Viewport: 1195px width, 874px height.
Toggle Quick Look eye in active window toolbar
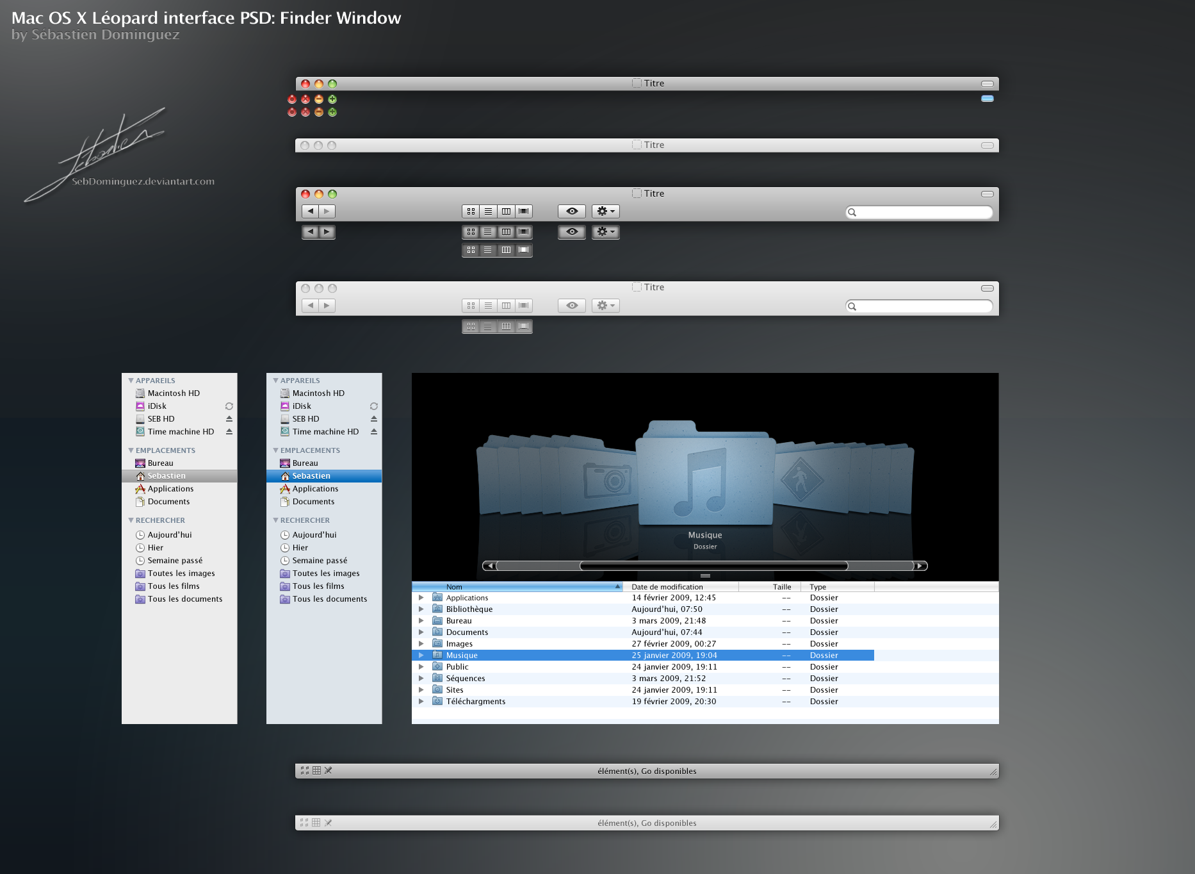[x=572, y=211]
